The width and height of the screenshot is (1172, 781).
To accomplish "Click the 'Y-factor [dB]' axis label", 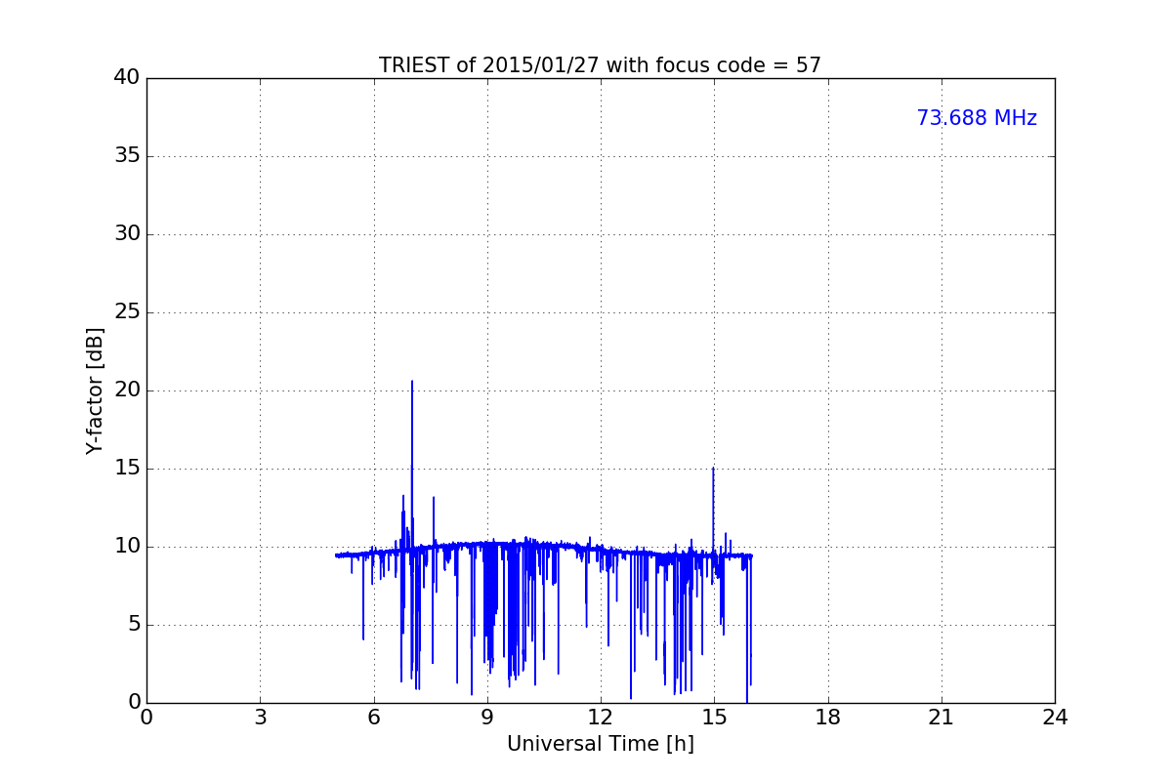I will click(x=95, y=390).
